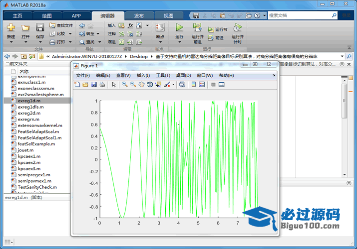
Task: Switch to View (视图) tab
Action: (x=168, y=15)
